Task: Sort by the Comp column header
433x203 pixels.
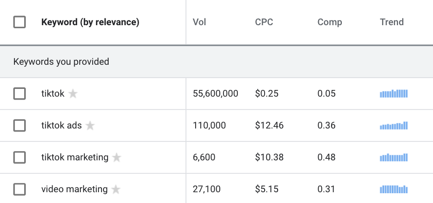Action: [x=330, y=22]
